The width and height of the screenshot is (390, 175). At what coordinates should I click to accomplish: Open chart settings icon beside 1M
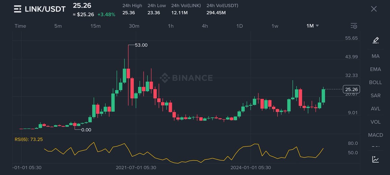[x=354, y=26]
